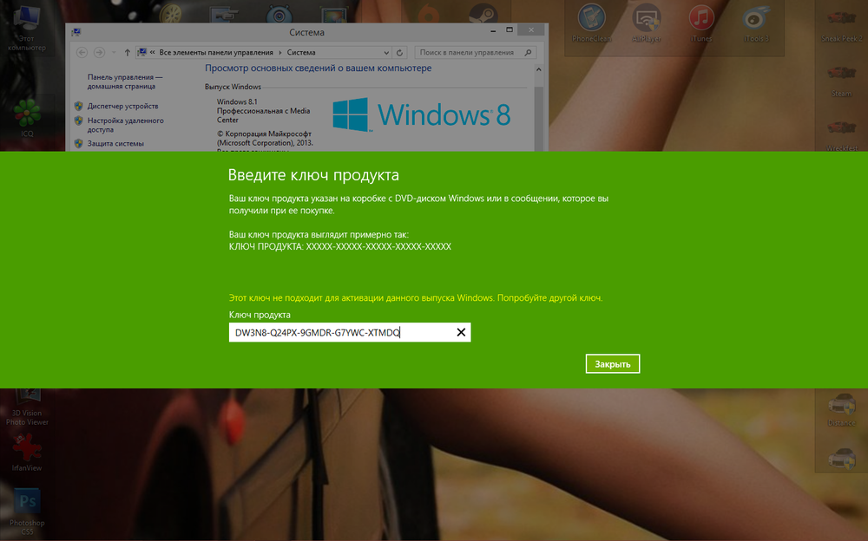The width and height of the screenshot is (868, 541).
Task: Open the Sneak Peek 2 desktop shortcut
Action: click(840, 22)
